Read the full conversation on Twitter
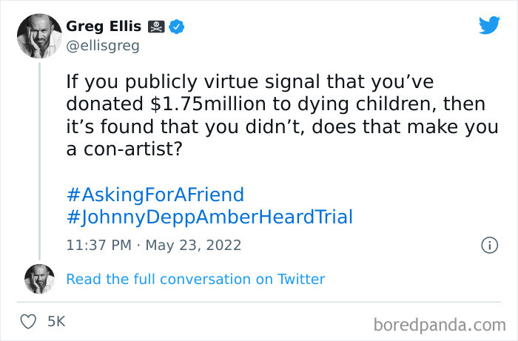518x341 pixels. 195,279
